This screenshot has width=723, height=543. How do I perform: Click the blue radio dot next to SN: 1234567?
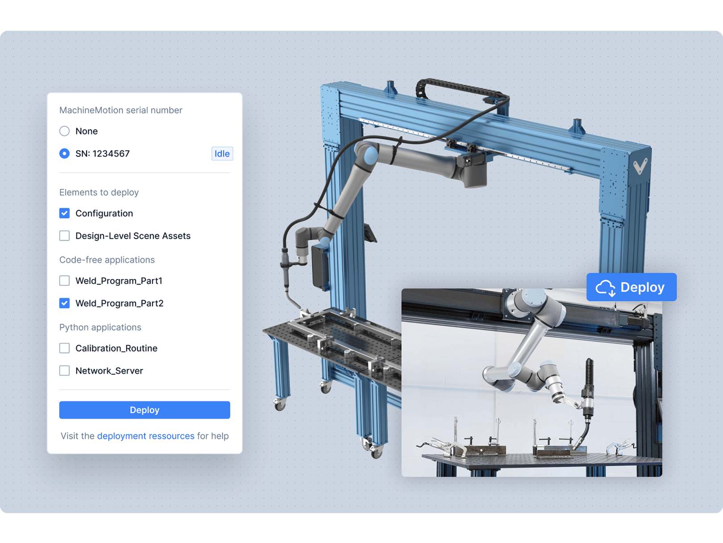coord(65,153)
